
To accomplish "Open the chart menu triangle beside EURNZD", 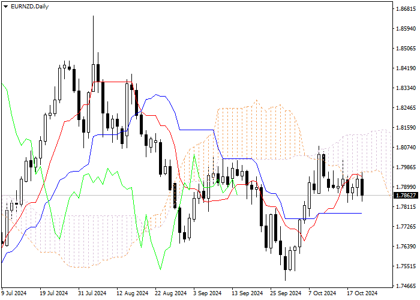I will click(5, 7).
